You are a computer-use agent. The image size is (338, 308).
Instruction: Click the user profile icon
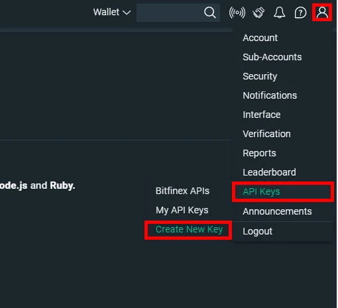322,13
